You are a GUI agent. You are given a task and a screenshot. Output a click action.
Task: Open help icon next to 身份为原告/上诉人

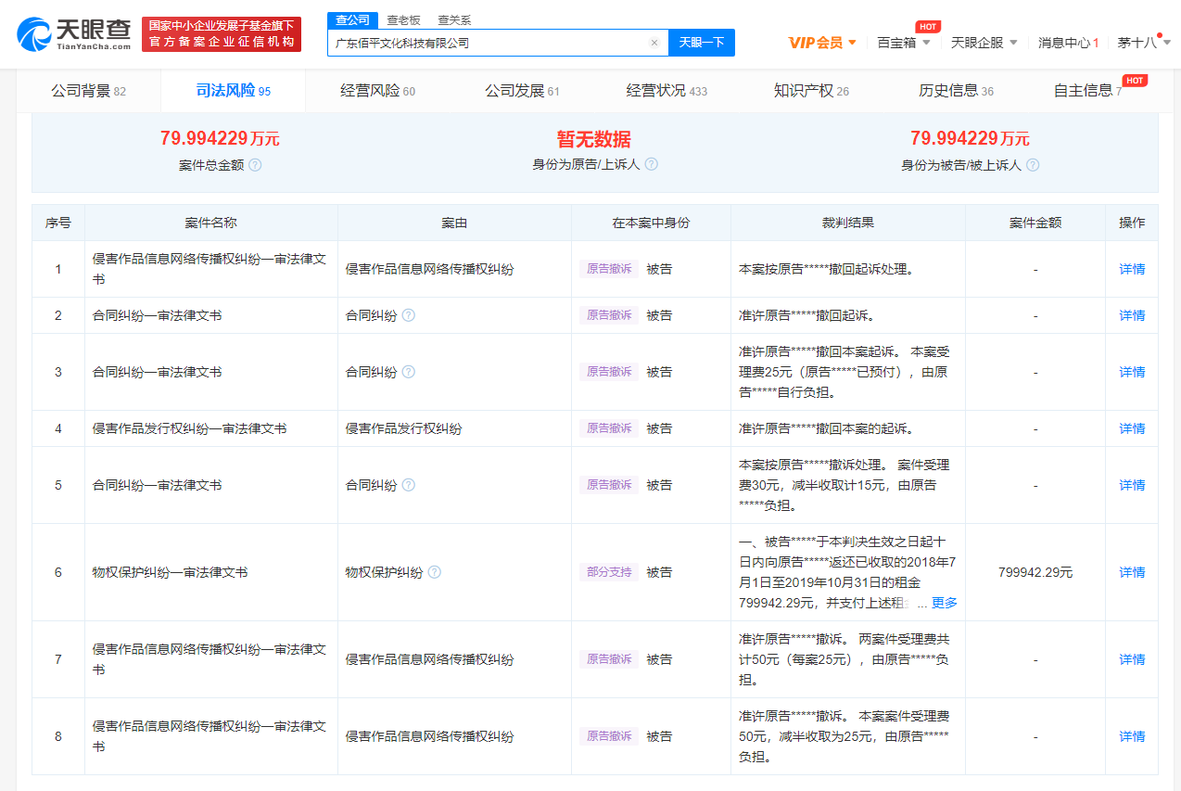(651, 164)
